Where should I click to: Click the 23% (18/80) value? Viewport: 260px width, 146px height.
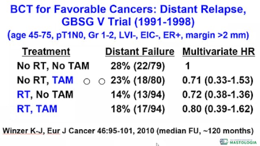pyautogui.click(x=138, y=80)
